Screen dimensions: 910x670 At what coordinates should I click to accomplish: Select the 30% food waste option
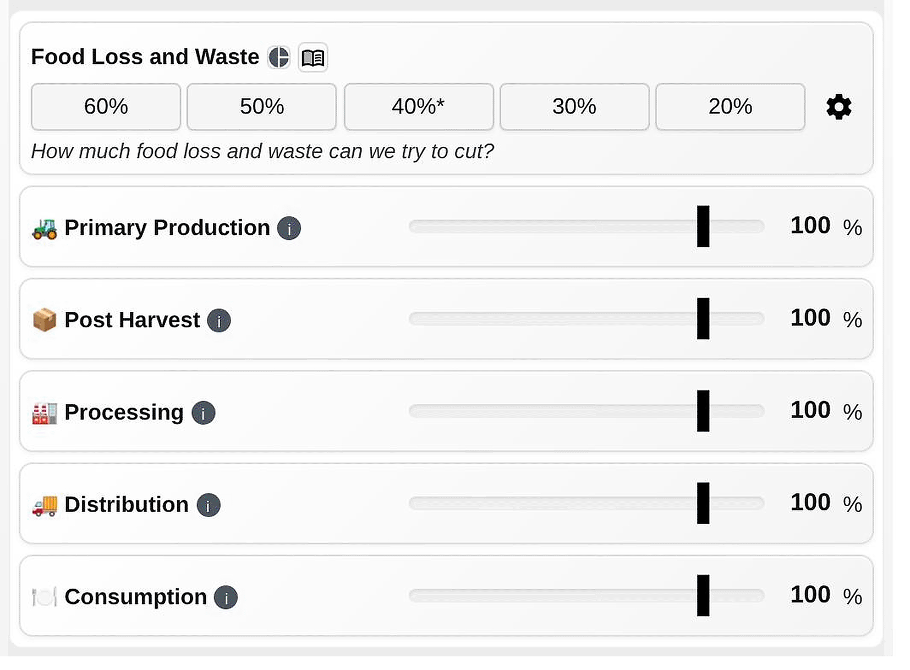[574, 107]
